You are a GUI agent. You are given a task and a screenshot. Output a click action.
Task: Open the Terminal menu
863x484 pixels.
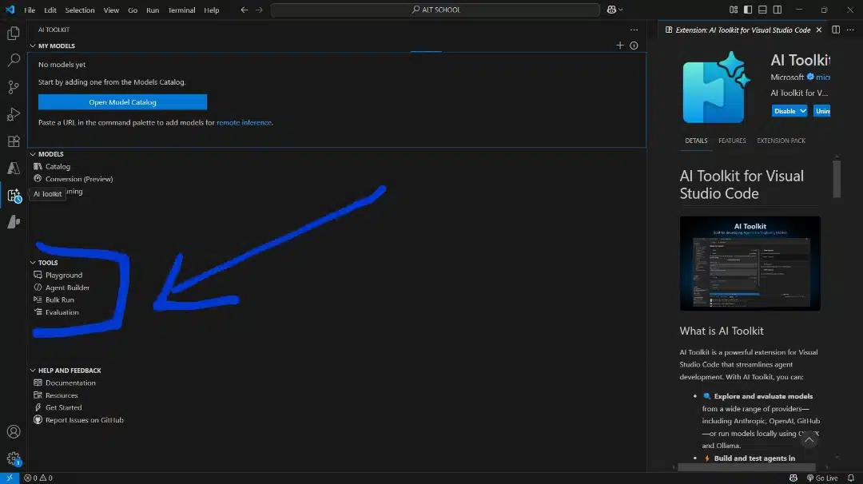[181, 10]
